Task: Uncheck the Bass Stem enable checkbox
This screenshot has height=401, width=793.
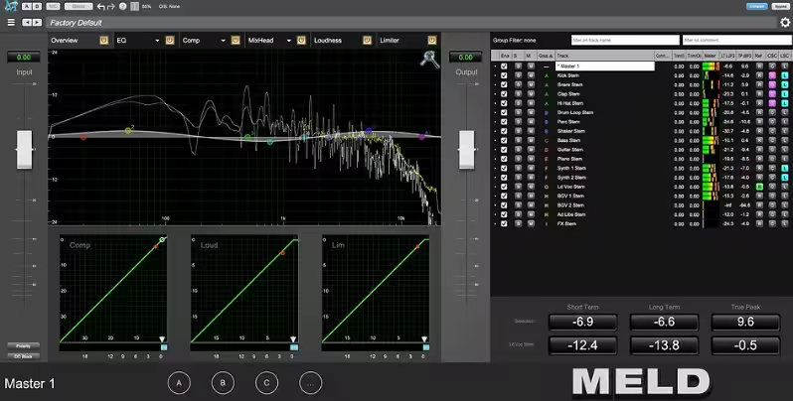Action: [x=504, y=141]
